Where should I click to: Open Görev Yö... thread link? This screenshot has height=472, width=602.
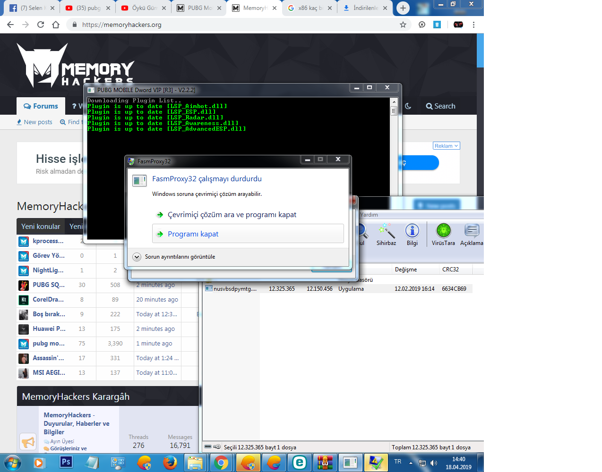coord(49,255)
